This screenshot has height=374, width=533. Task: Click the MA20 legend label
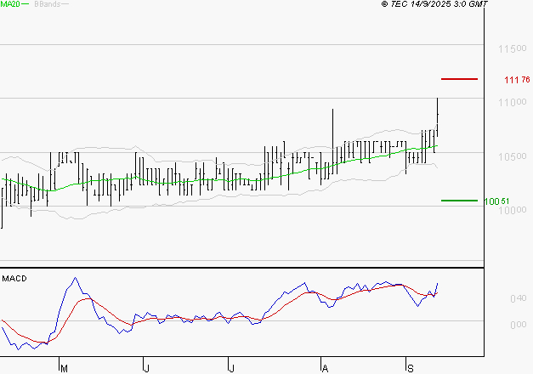coord(9,4)
